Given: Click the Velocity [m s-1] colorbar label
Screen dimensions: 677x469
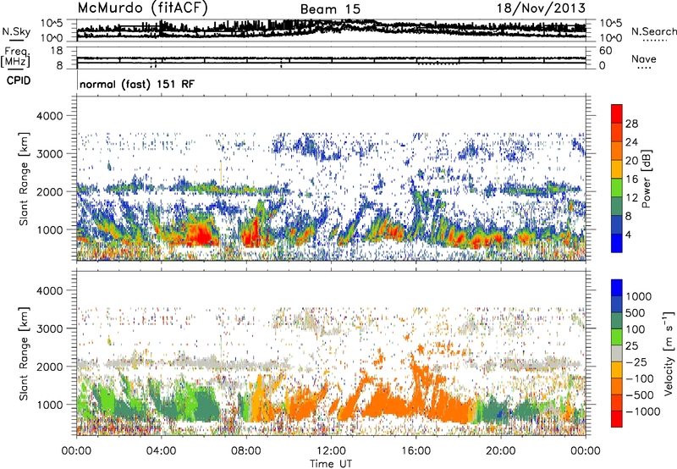Looking at the screenshot, I should (669, 353).
